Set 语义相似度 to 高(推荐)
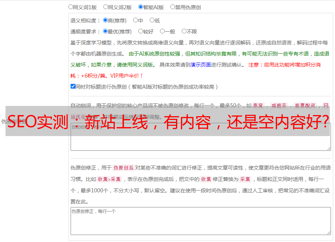Viewport: 335px width, 242px height. coord(105,20)
